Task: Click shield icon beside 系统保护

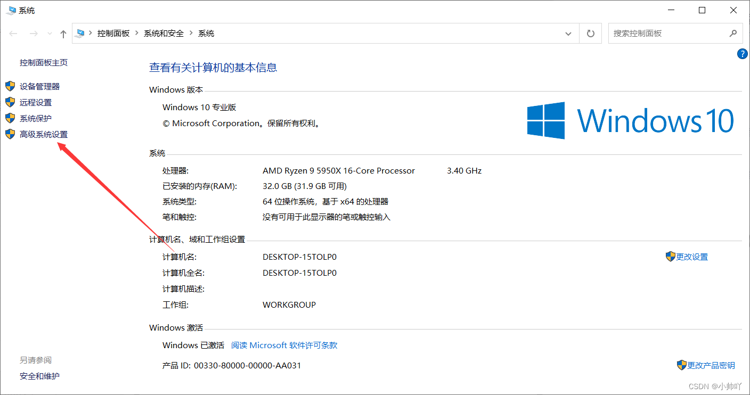Action: click(10, 118)
